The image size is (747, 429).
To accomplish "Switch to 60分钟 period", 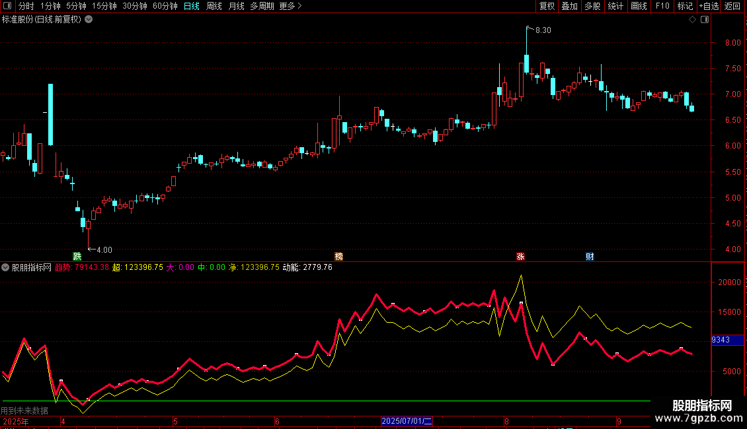I will pos(165,6).
